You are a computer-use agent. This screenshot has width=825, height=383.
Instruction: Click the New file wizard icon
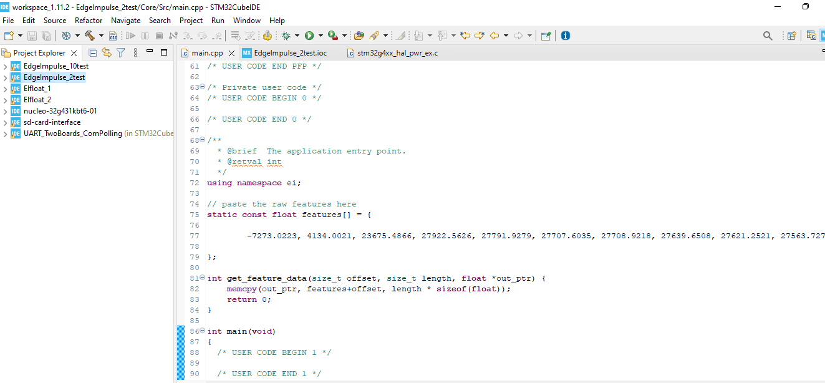point(9,36)
